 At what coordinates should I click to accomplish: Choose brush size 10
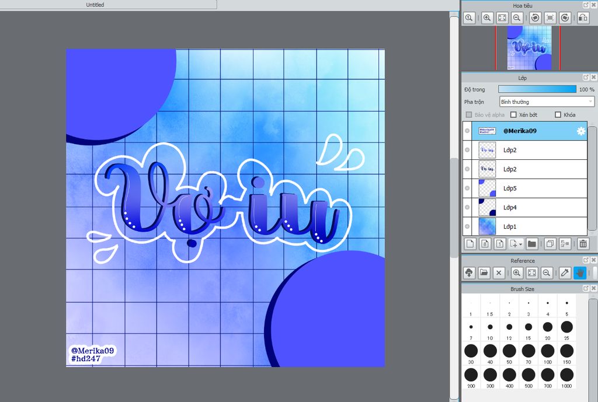click(490, 330)
